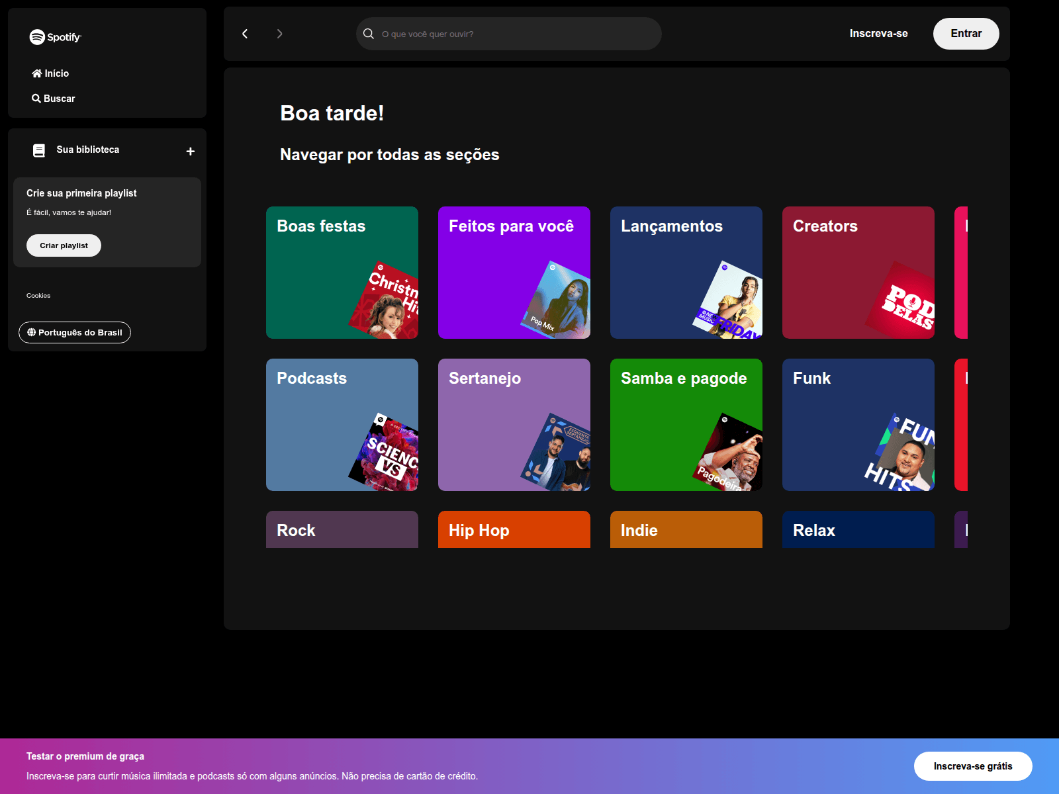Open the Rock genre card
The image size is (1059, 794).
pos(342,529)
